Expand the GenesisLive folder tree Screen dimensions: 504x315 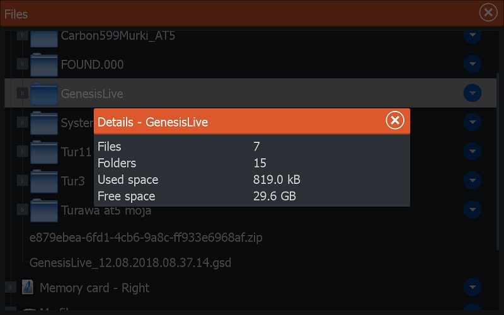click(22, 93)
